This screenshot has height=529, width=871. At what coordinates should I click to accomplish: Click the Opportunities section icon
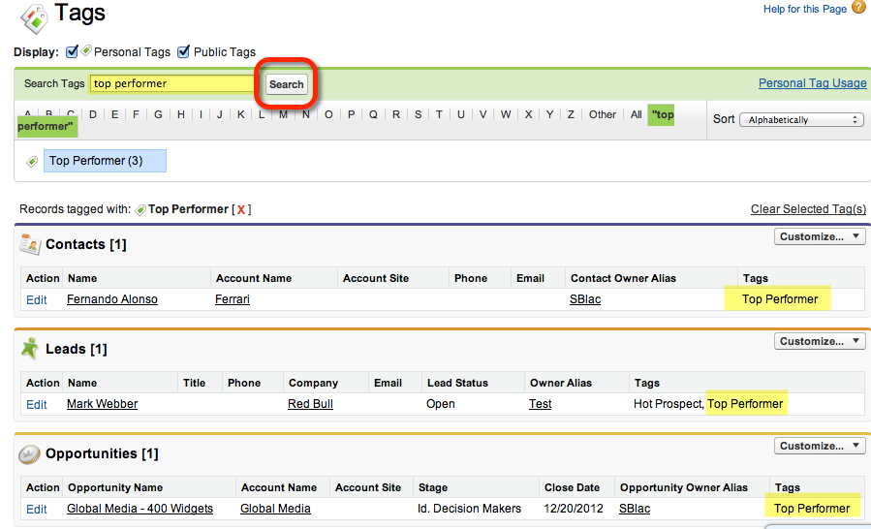pyautogui.click(x=29, y=454)
